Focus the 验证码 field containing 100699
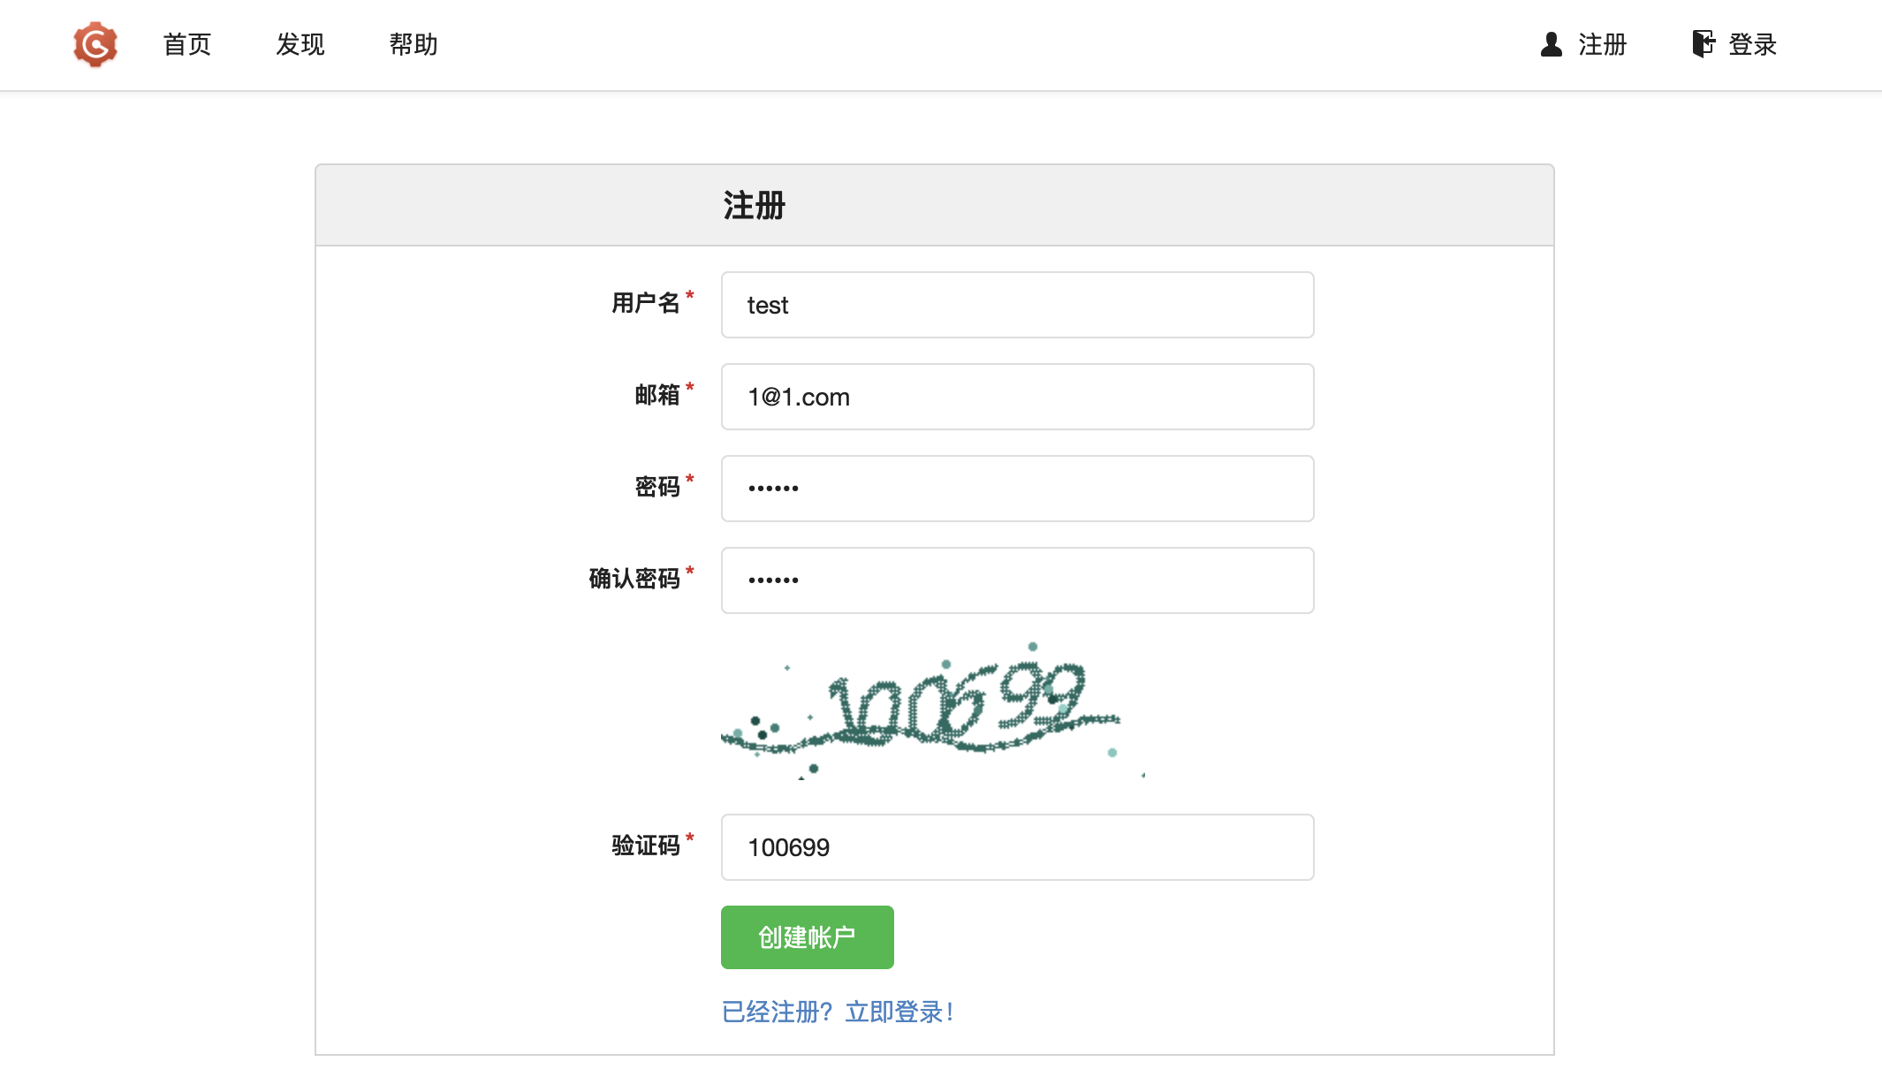Viewport: 1882px width, 1092px height. tap(1017, 847)
